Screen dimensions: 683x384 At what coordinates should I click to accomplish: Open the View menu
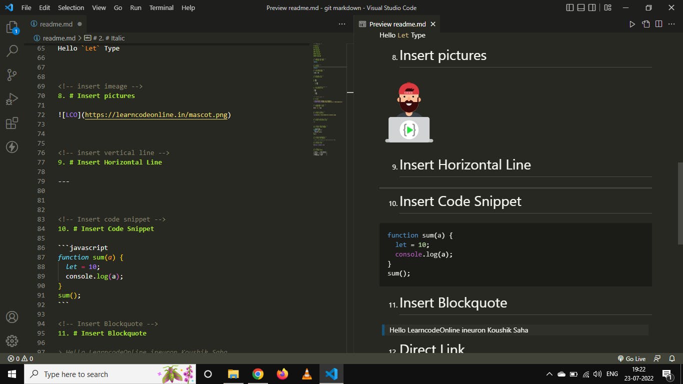click(x=99, y=7)
